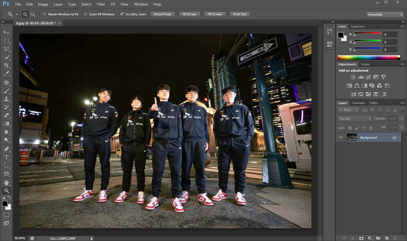Click the Zoom Out option icon
This screenshot has width=407, height=241.
(x=33, y=14)
